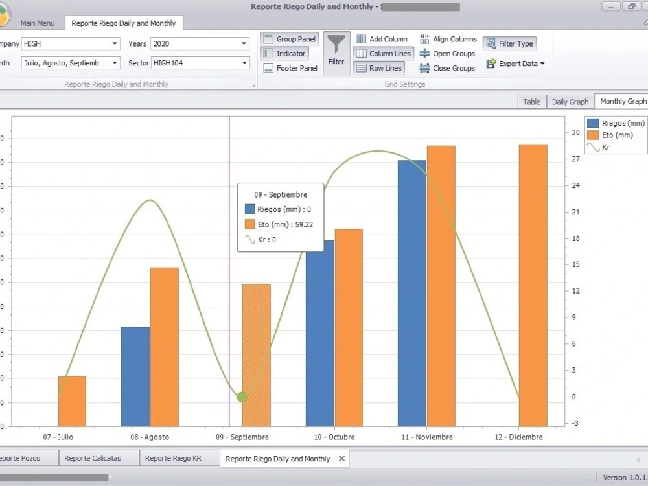Open the Month selection dropdown

coord(115,63)
